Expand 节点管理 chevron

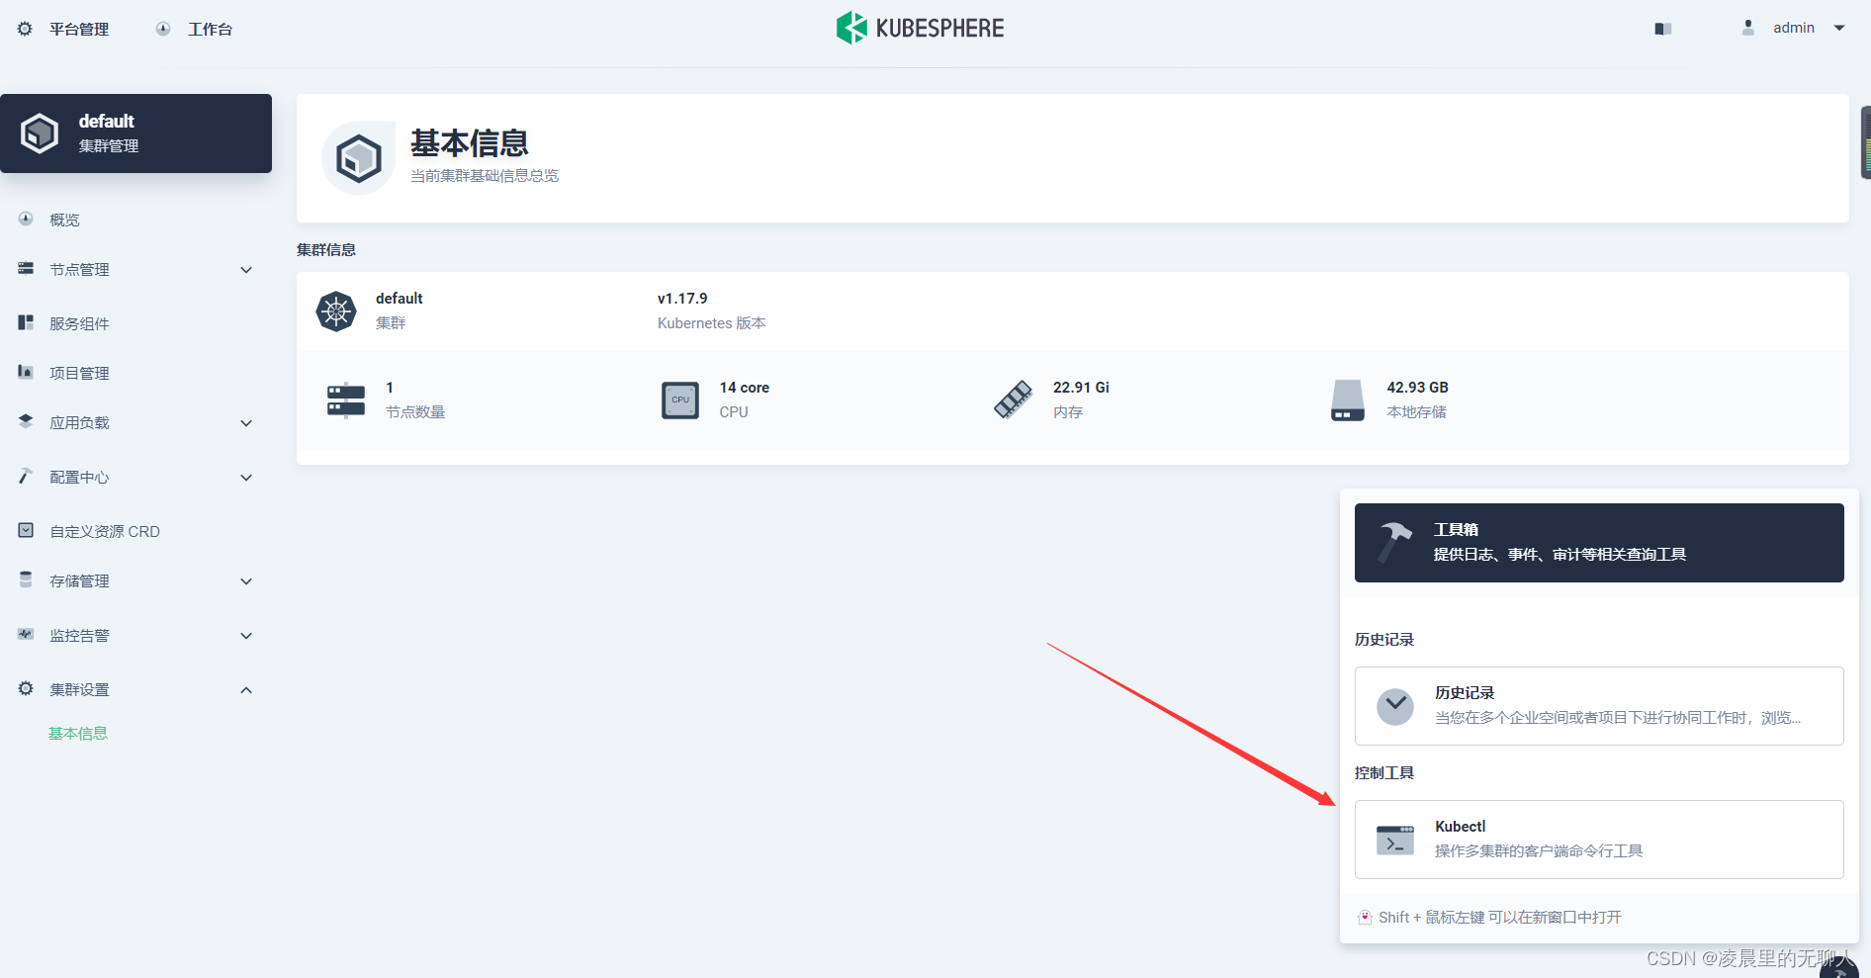click(246, 270)
